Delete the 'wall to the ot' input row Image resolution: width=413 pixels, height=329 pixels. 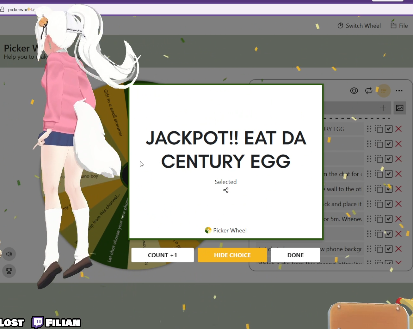[398, 189]
